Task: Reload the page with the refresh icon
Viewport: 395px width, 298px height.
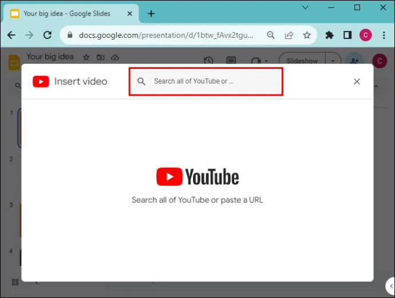Action: [x=48, y=35]
